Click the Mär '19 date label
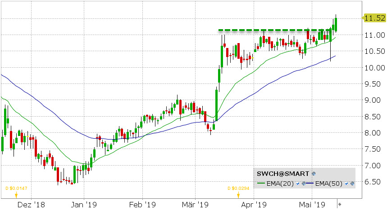This screenshot has width=387, height=210. pyautogui.click(x=195, y=205)
